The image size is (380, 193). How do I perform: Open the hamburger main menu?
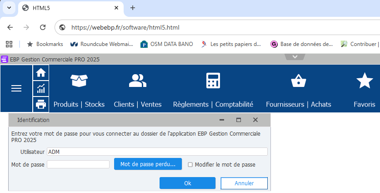(16, 88)
